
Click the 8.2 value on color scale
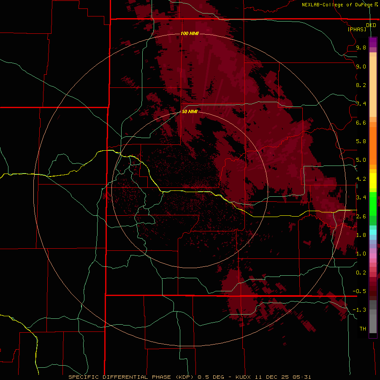coord(361,85)
